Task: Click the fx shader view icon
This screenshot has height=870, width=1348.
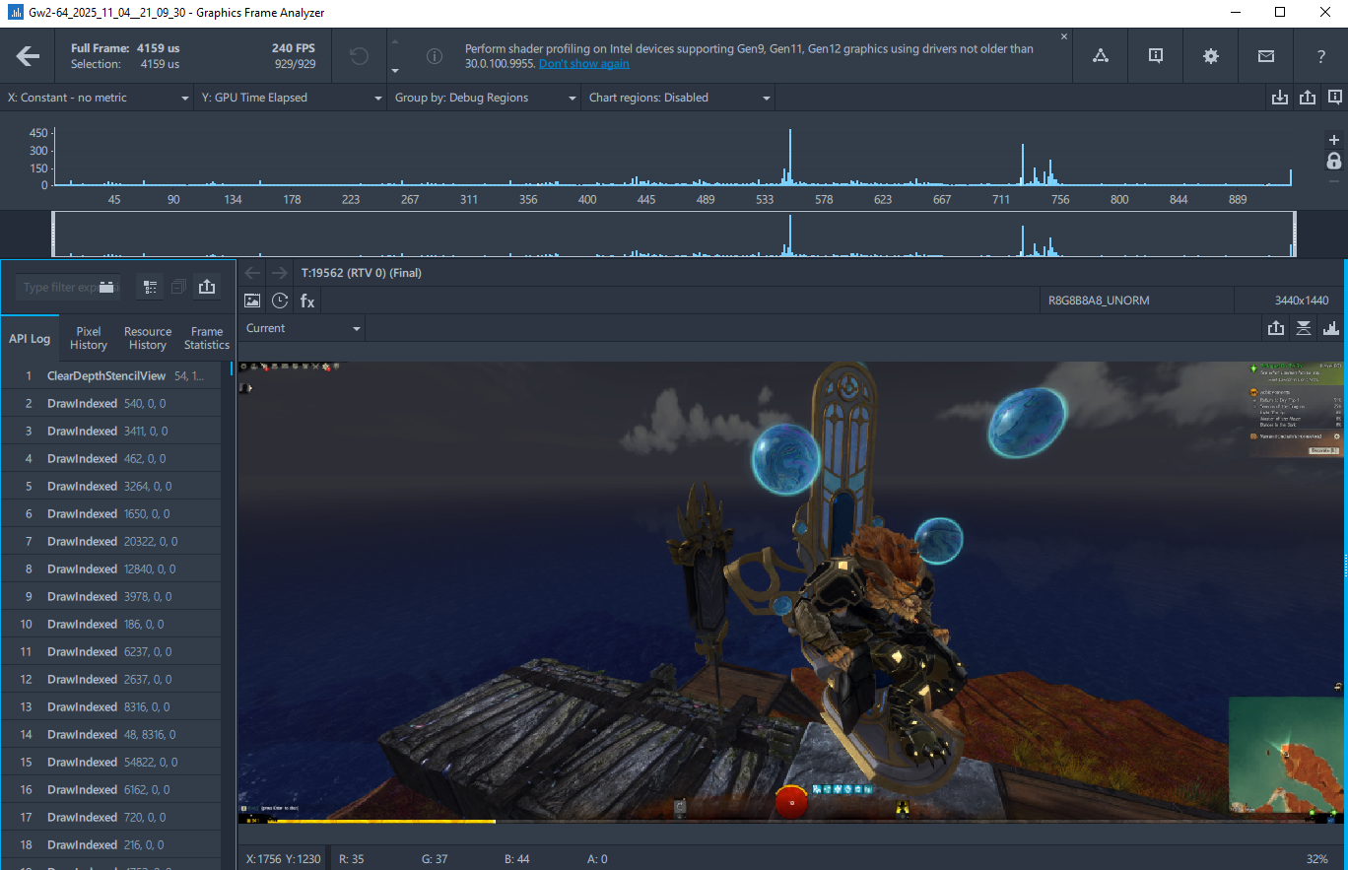Action: click(x=307, y=301)
